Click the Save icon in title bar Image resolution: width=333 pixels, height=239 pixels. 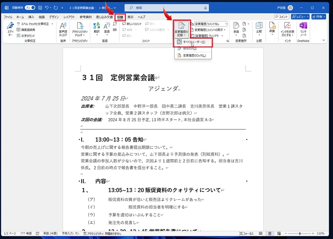(x=40, y=8)
